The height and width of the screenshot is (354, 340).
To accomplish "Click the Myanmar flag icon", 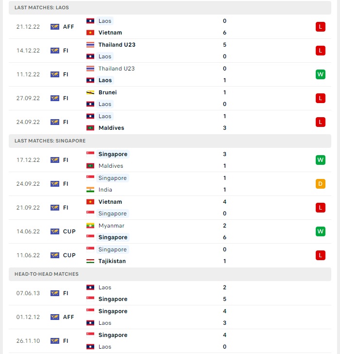I will click(90, 226).
